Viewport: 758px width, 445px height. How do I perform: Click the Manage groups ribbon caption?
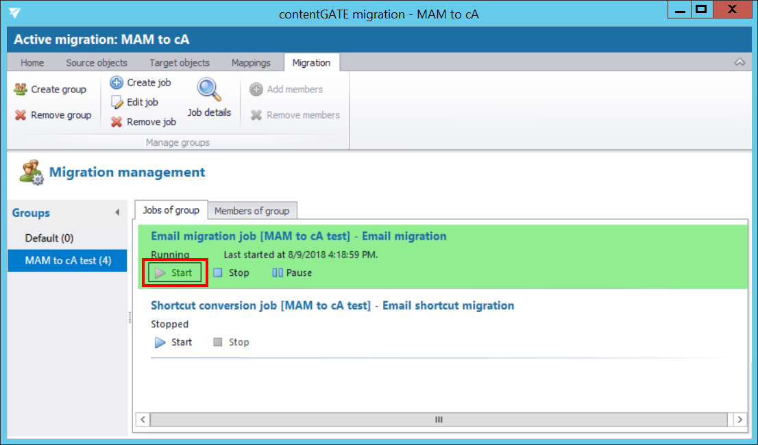click(178, 142)
